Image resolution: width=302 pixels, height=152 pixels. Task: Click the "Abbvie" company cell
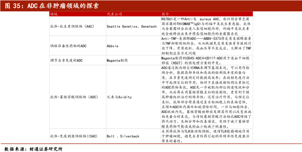[112, 46]
